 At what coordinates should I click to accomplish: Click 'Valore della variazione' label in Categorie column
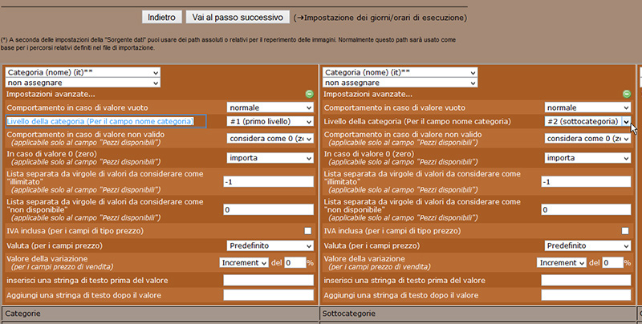tap(47, 258)
